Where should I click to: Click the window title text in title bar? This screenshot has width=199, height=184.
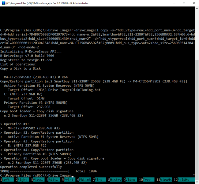click(x=47, y=3)
